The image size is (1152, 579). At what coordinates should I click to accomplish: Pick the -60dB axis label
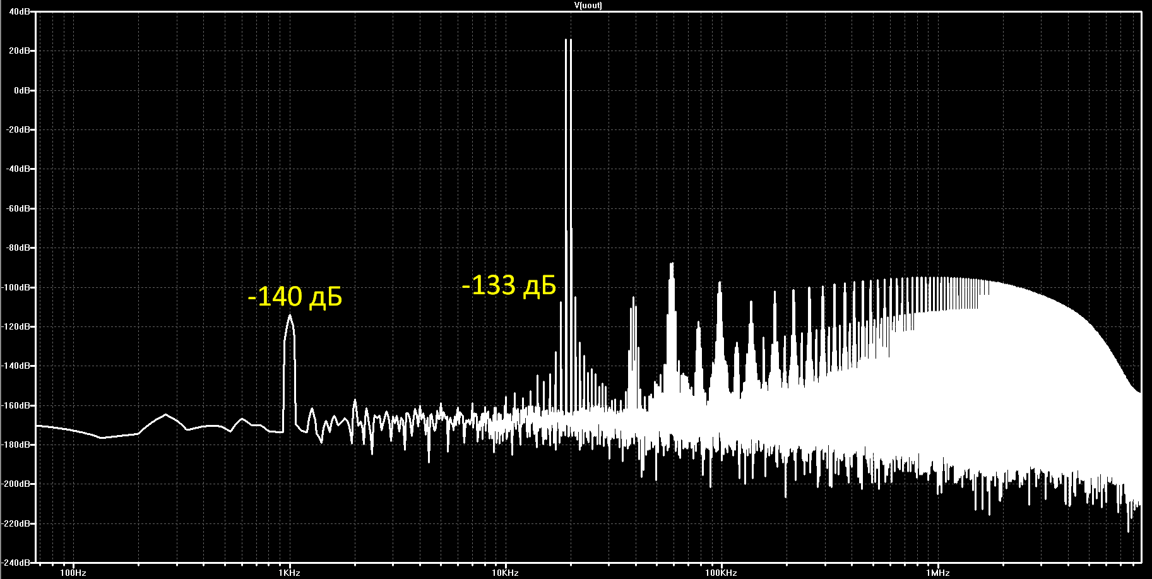coord(18,208)
